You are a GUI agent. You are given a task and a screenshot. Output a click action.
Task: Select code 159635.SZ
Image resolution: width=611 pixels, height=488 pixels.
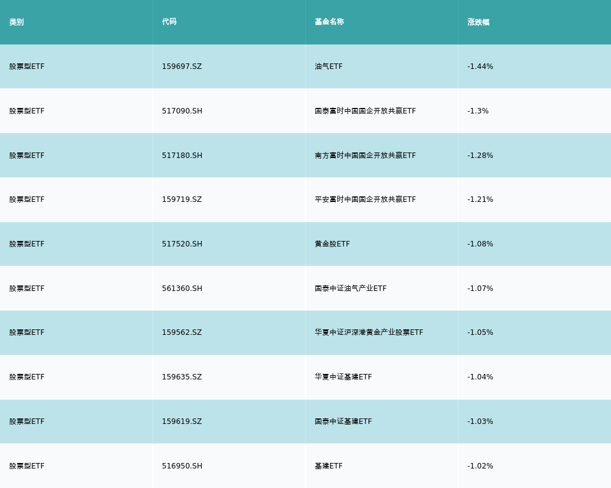point(182,377)
